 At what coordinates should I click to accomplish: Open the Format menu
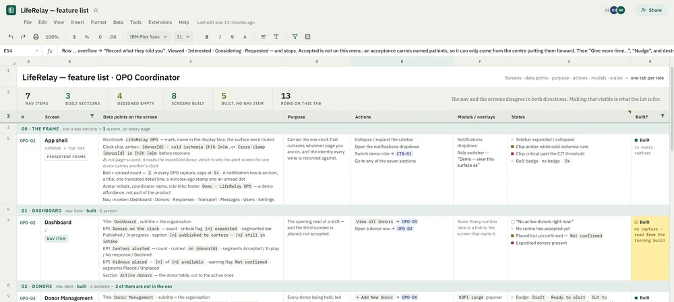(98, 22)
